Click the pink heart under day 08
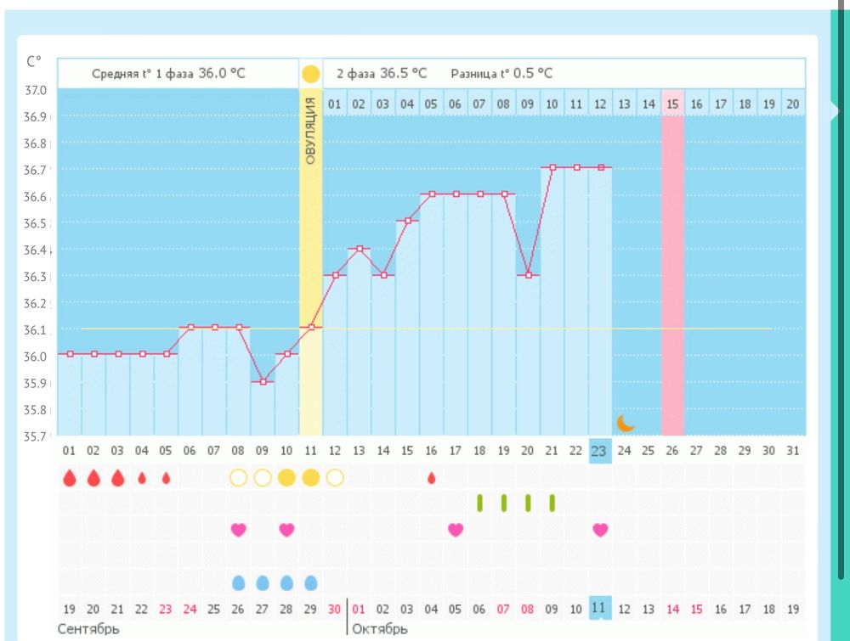The image size is (850, 641). [238, 530]
